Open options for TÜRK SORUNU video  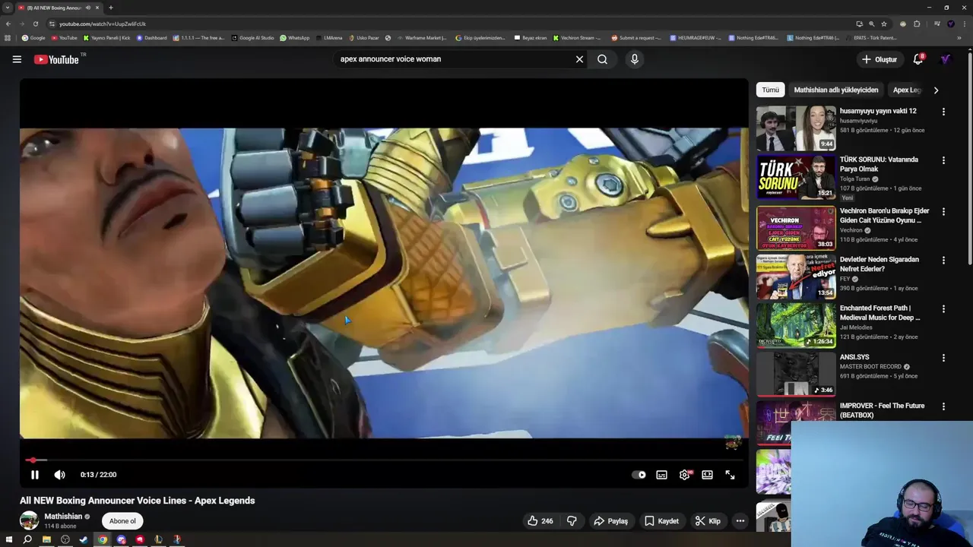943,160
